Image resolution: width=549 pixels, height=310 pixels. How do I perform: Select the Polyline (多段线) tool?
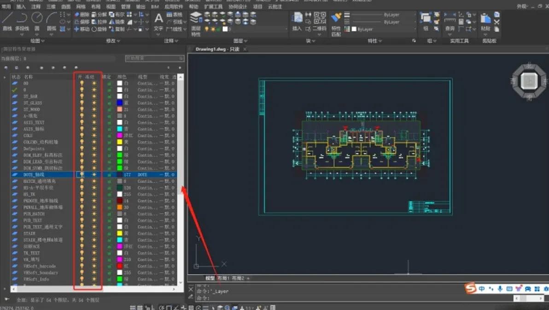coord(22,21)
